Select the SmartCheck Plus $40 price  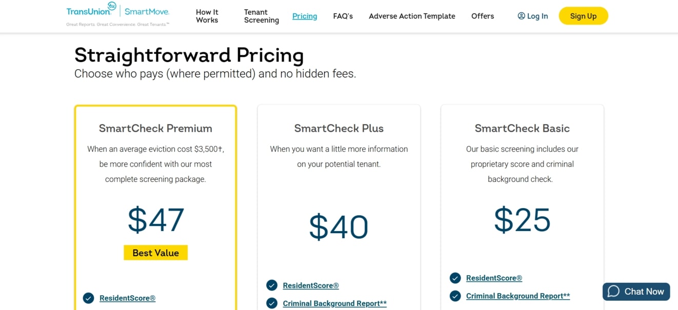click(338, 227)
